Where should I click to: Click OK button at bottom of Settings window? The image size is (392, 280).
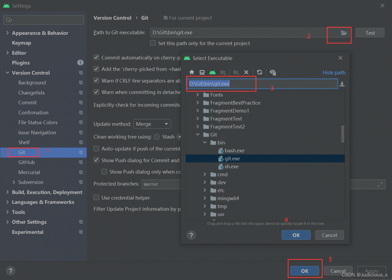pos(305,271)
